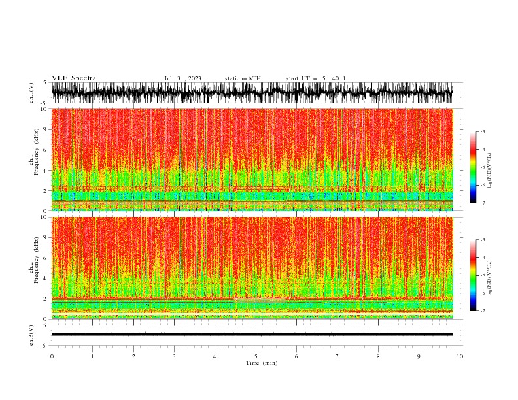This screenshot has height=400, width=518.
Task: Click the time axis tick label "5"
Action: click(256, 356)
